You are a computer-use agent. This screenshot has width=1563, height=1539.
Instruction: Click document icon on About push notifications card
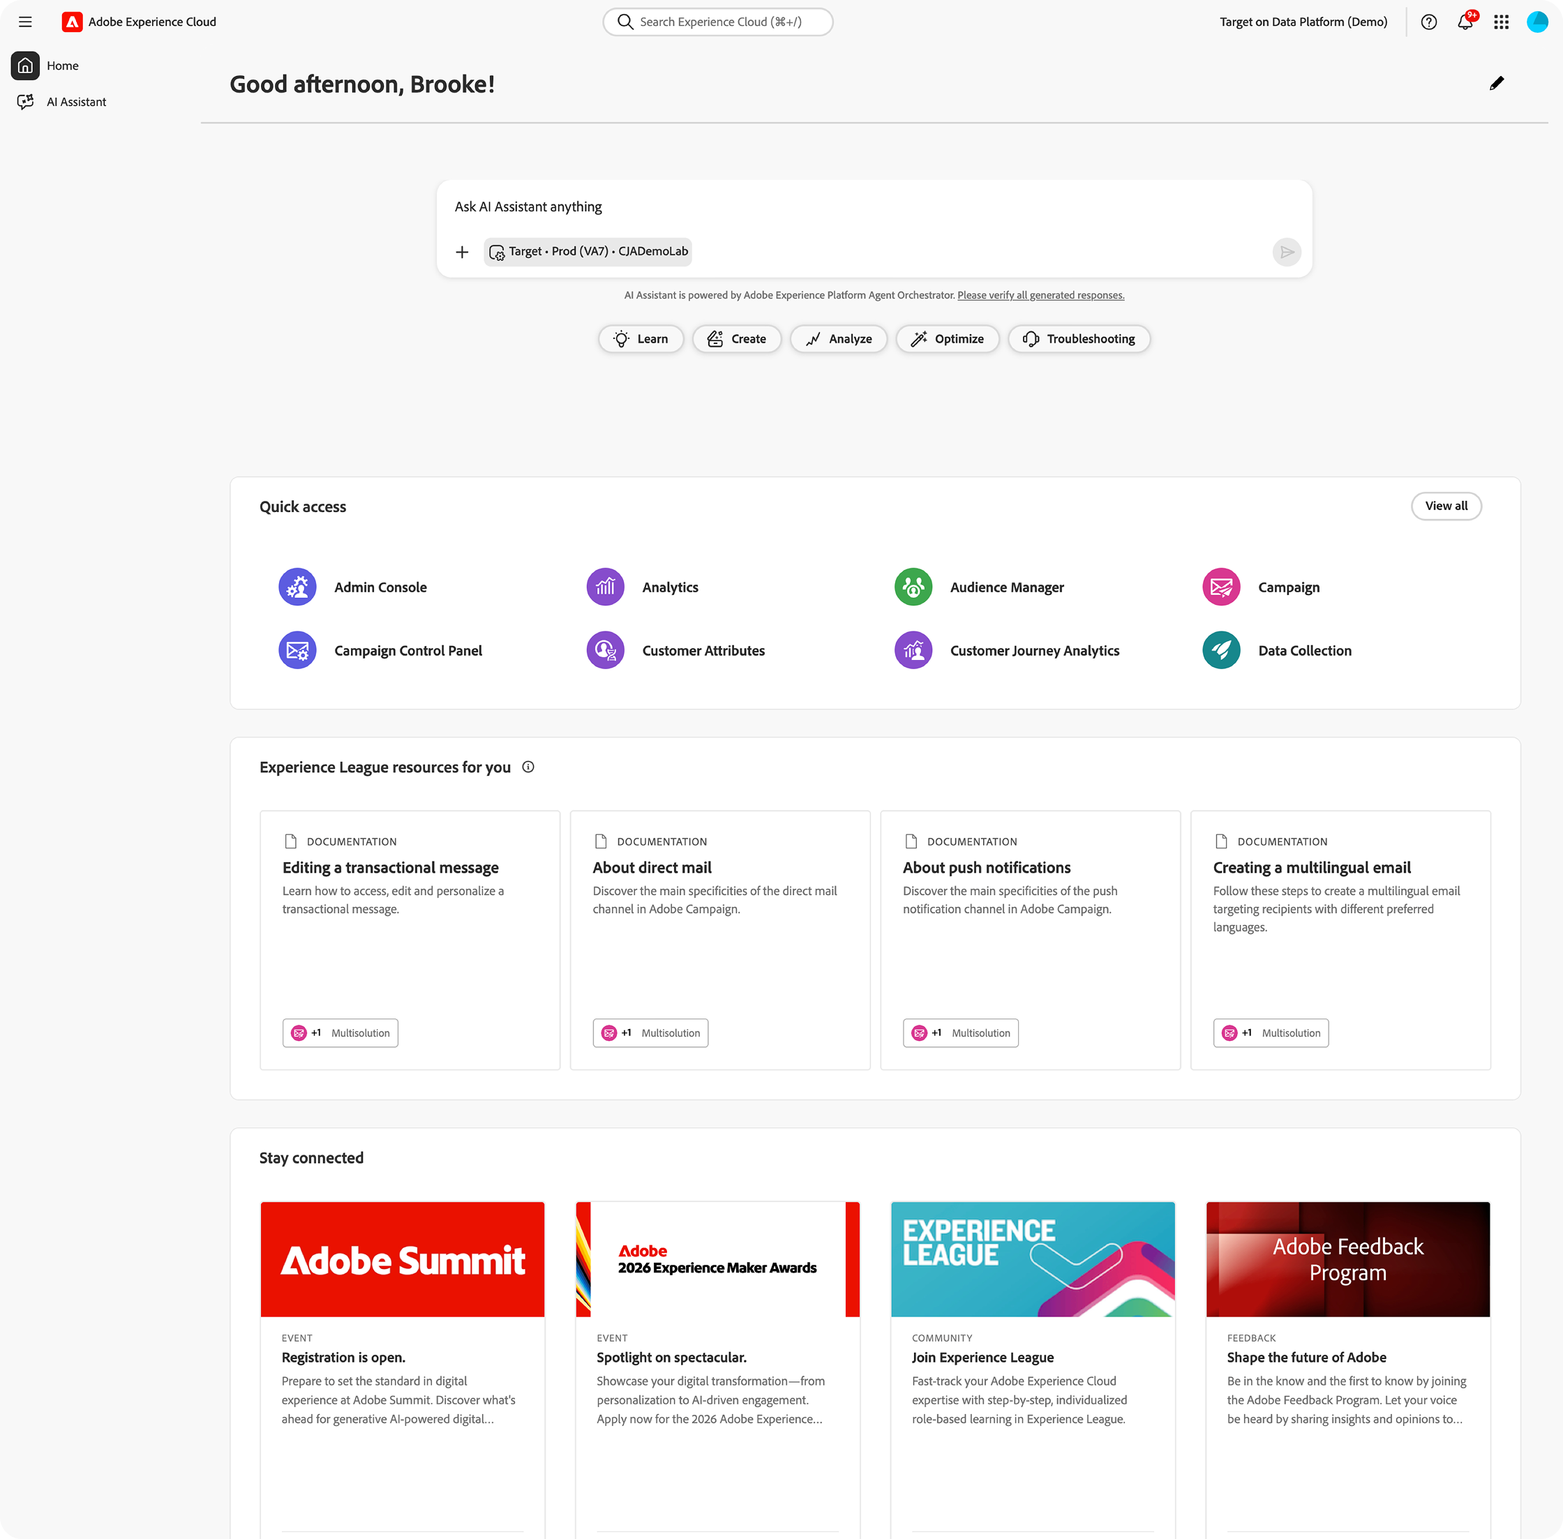pyautogui.click(x=911, y=841)
